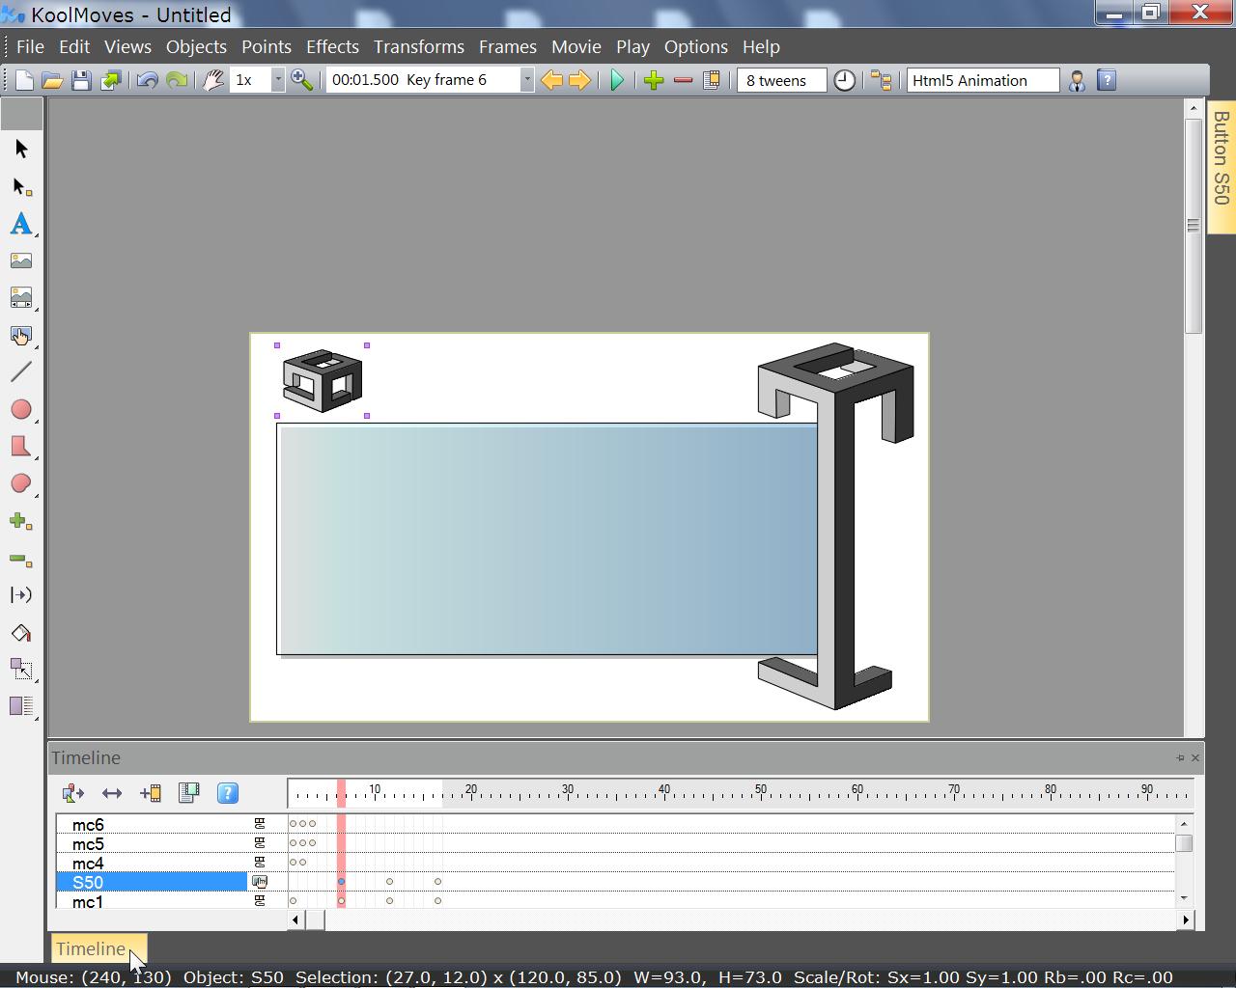Open the Effects menu
The image size is (1236, 988).
[x=332, y=46]
